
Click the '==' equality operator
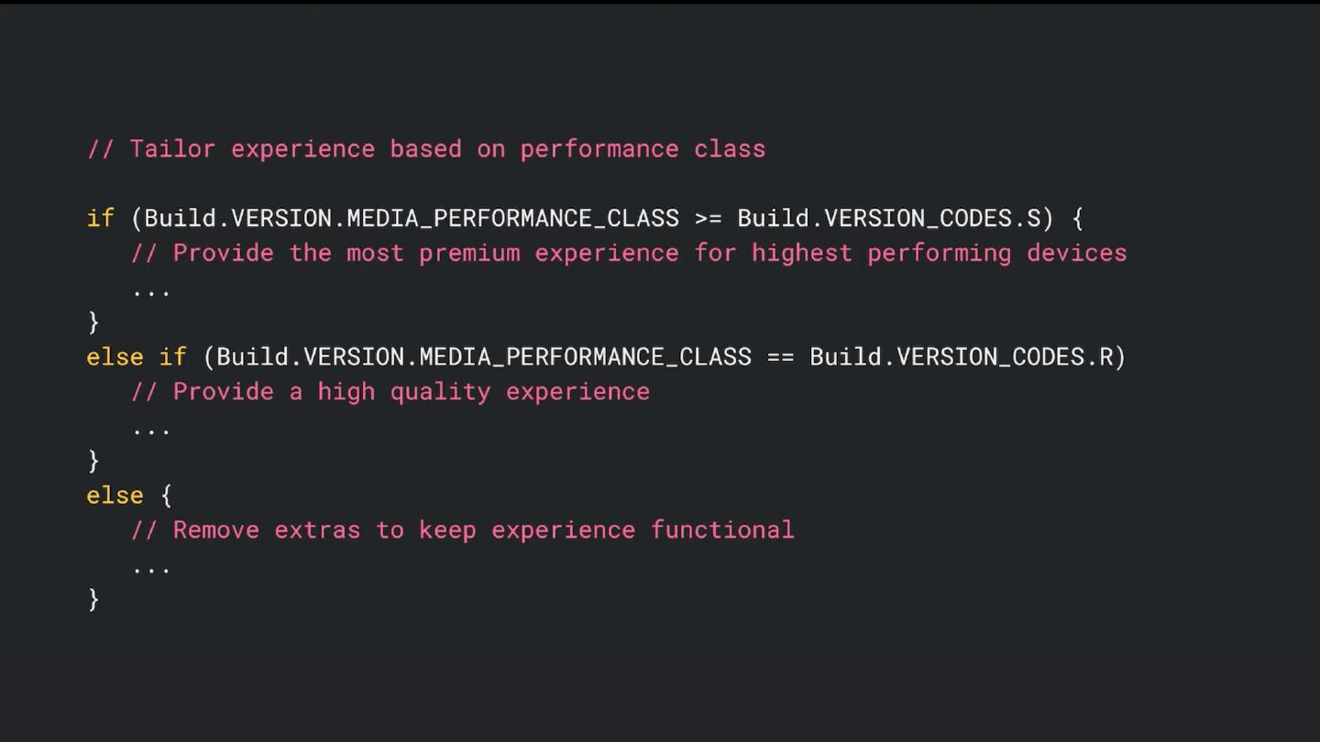(780, 357)
